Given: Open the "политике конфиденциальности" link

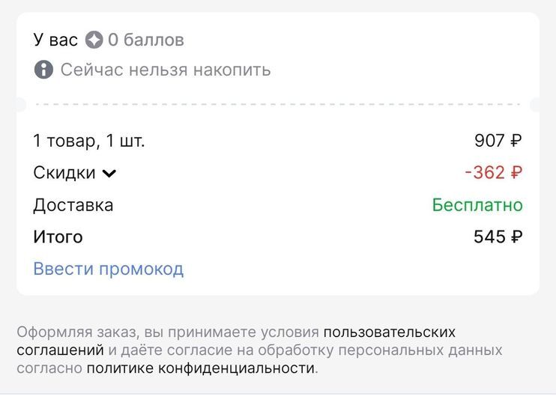Looking at the screenshot, I should [201, 368].
